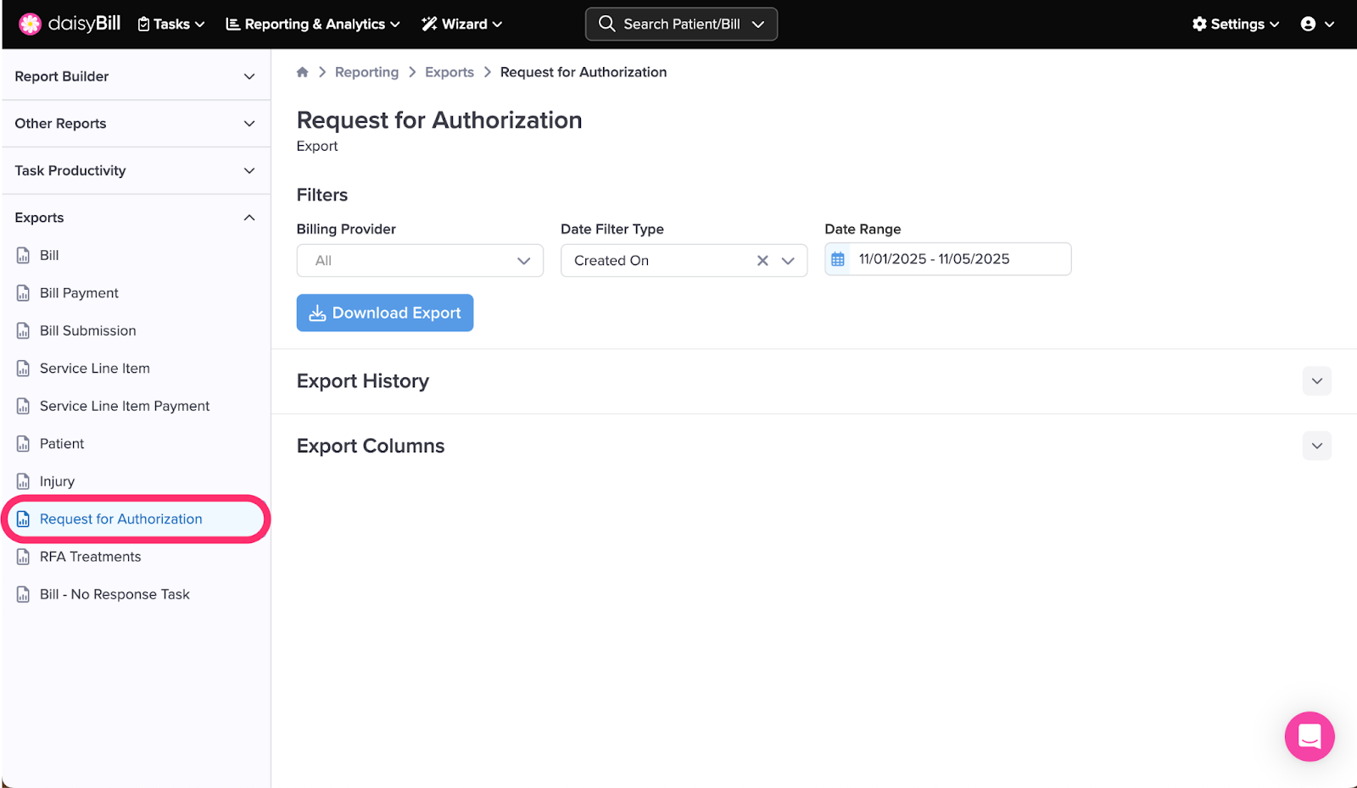Open the chat support bubble icon
Viewport: 1357px width, 788px height.
pos(1309,736)
